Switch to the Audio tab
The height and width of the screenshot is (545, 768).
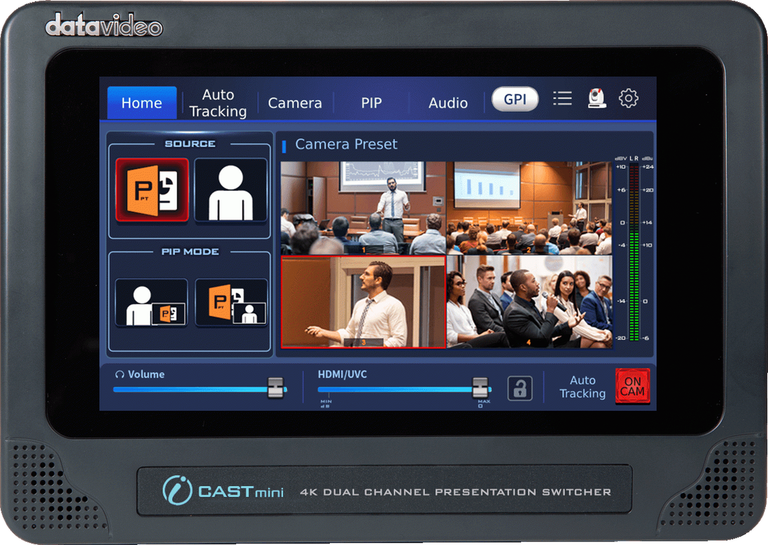pos(448,103)
